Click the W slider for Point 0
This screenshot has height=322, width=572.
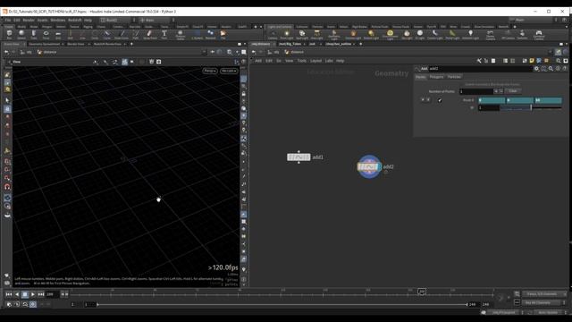tap(531, 107)
